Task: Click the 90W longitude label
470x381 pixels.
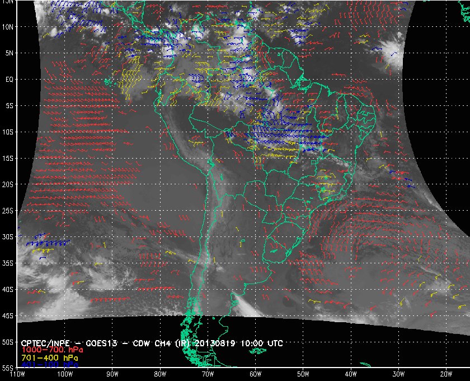Action: pos(112,374)
